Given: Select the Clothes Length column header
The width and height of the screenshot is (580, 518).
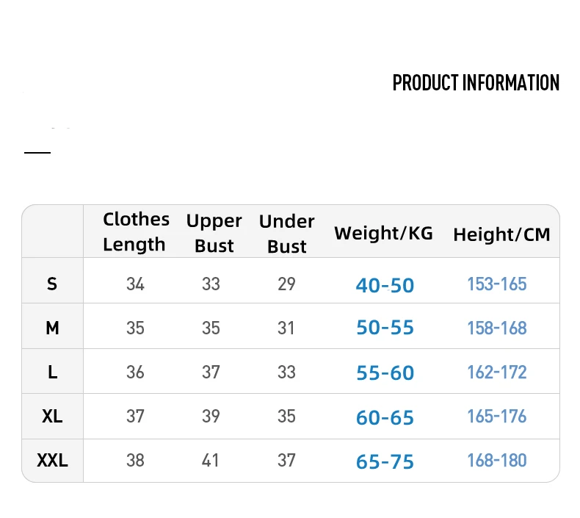Looking at the screenshot, I should pos(136,231).
